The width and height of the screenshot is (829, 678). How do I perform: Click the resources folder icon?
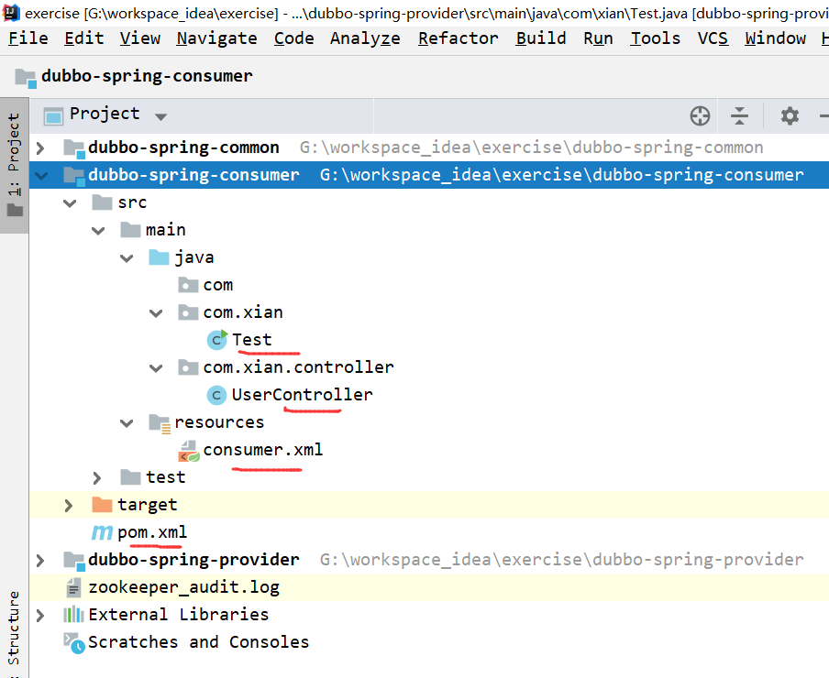(160, 423)
